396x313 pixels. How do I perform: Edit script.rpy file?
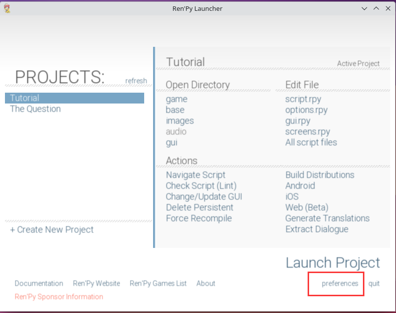303,99
